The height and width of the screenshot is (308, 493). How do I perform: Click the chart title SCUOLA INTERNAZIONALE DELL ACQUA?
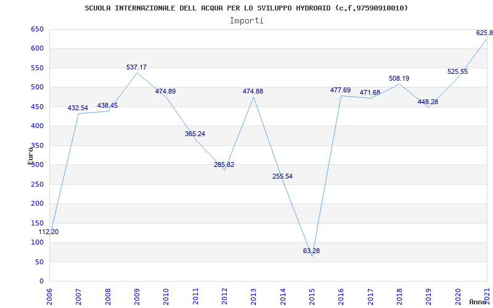[246, 8]
